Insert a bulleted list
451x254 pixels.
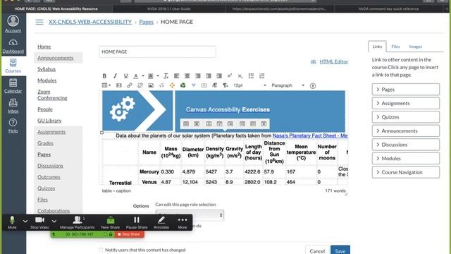pyautogui.click(x=251, y=76)
